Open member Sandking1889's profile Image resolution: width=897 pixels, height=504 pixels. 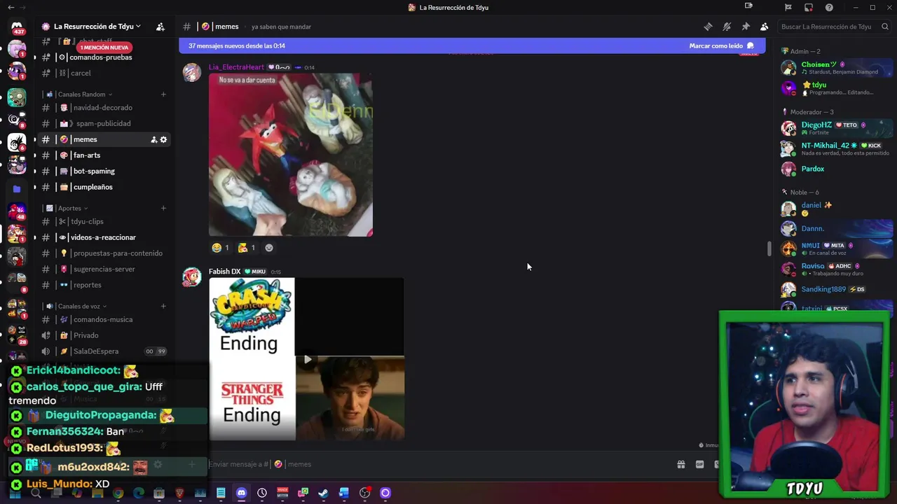coord(837,289)
